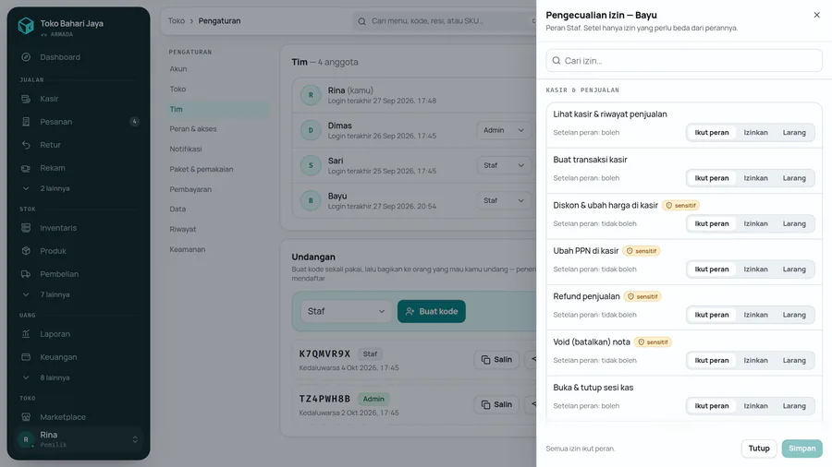Click the copy icon next to code K7QMVR9X
This screenshot has height=467, width=832.
[485, 360]
